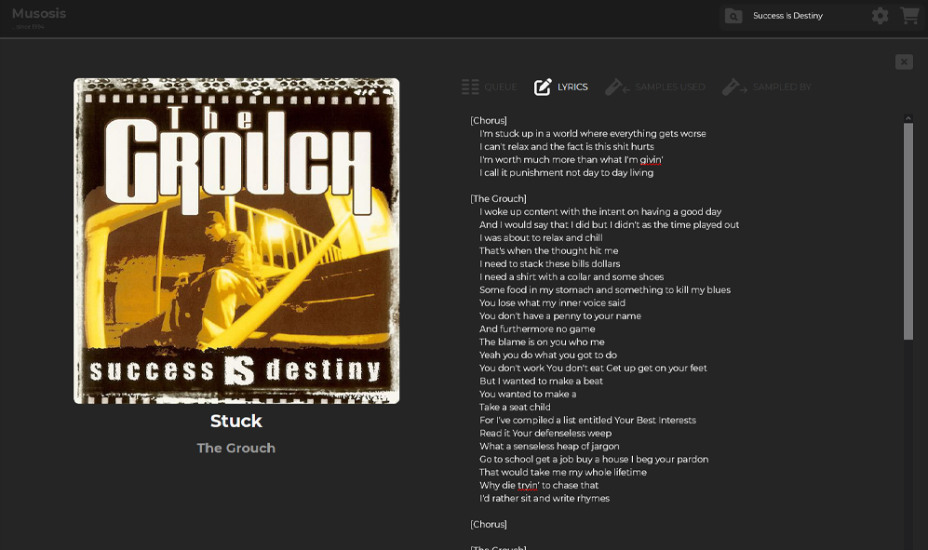Select the Lyrics tab label
Screen dimensions: 928x550
pos(572,87)
